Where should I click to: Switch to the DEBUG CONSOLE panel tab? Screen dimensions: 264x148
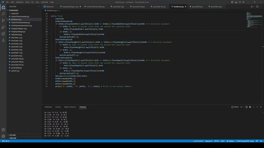tap(70, 107)
